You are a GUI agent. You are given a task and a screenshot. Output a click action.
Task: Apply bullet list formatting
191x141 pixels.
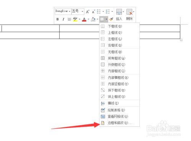click(99, 11)
